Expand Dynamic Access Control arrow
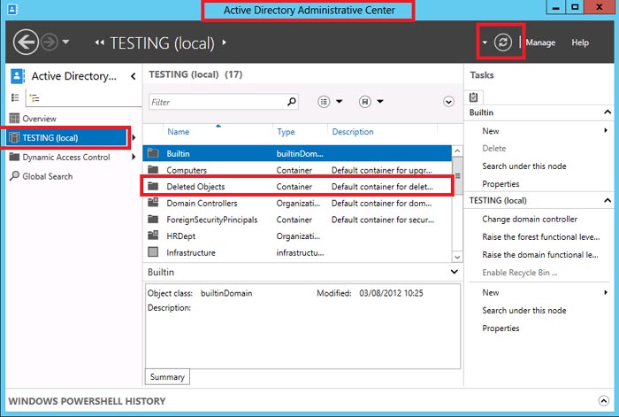 click(134, 157)
